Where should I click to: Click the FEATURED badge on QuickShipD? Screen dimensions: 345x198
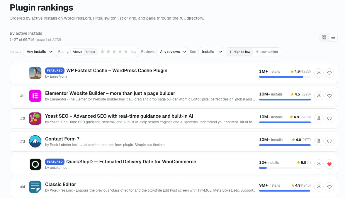pyautogui.click(x=55, y=162)
